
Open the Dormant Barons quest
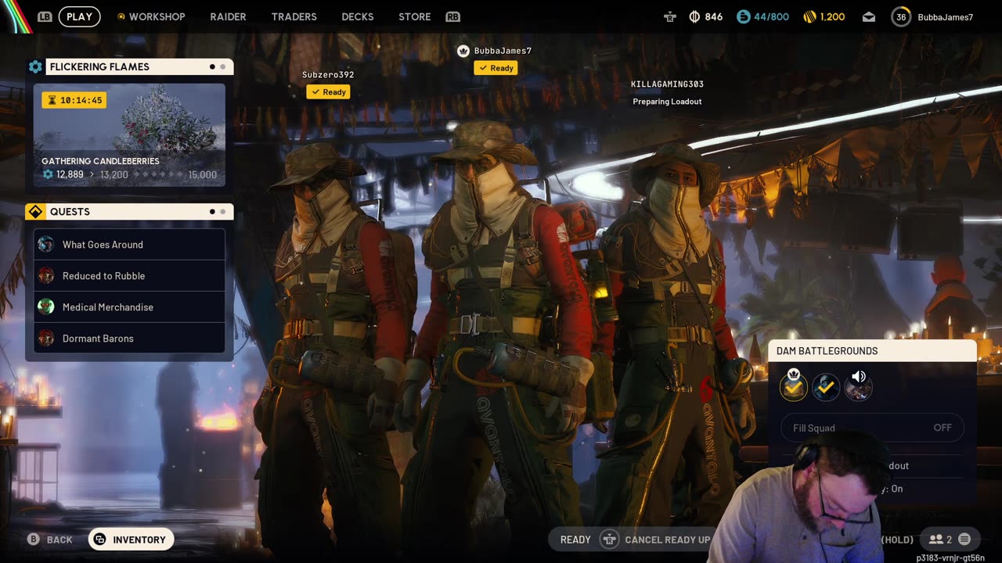129,339
